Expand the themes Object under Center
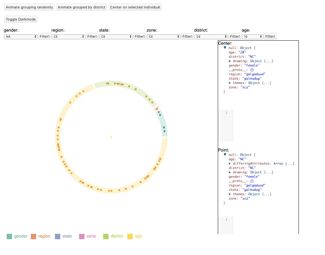 click(x=230, y=83)
